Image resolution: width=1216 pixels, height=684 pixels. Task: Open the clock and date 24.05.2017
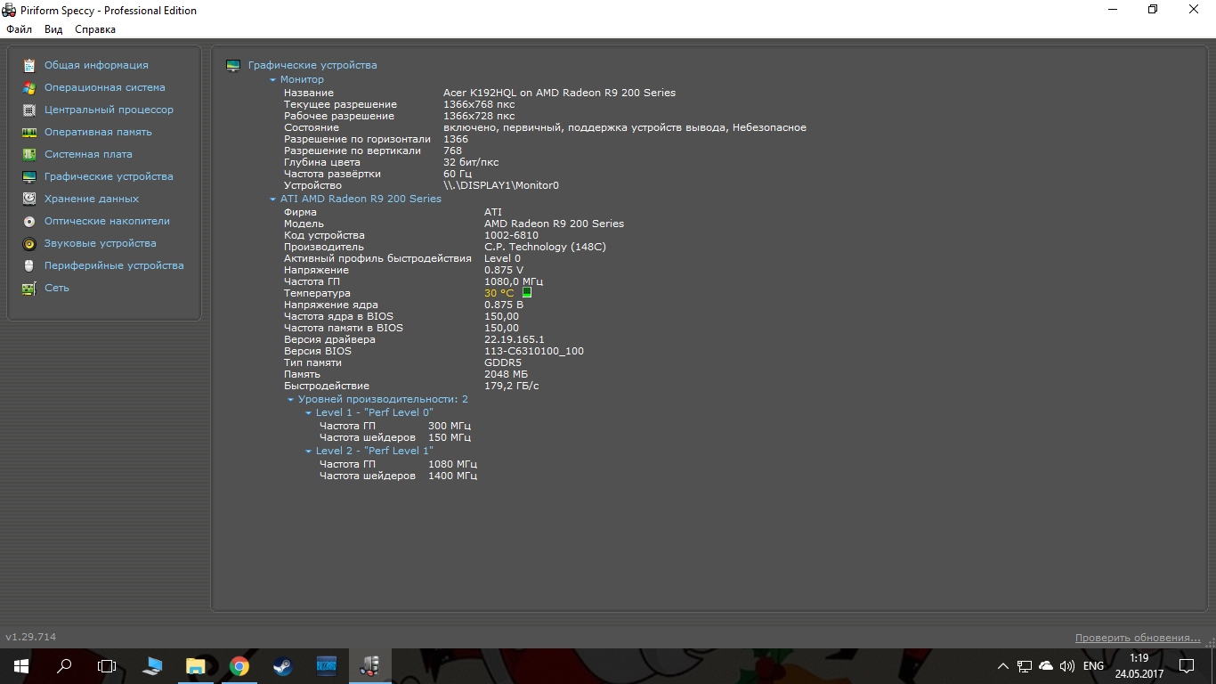click(x=1139, y=666)
